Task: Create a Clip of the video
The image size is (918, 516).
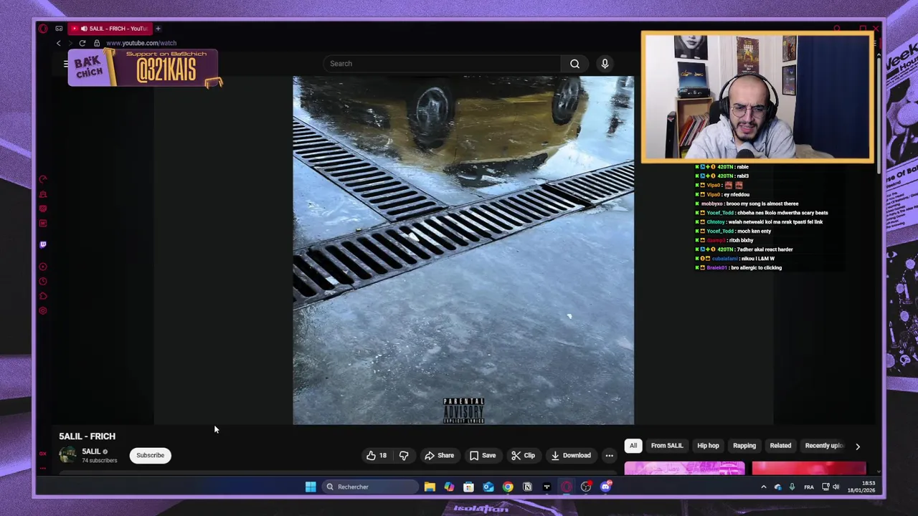Action: pyautogui.click(x=523, y=455)
